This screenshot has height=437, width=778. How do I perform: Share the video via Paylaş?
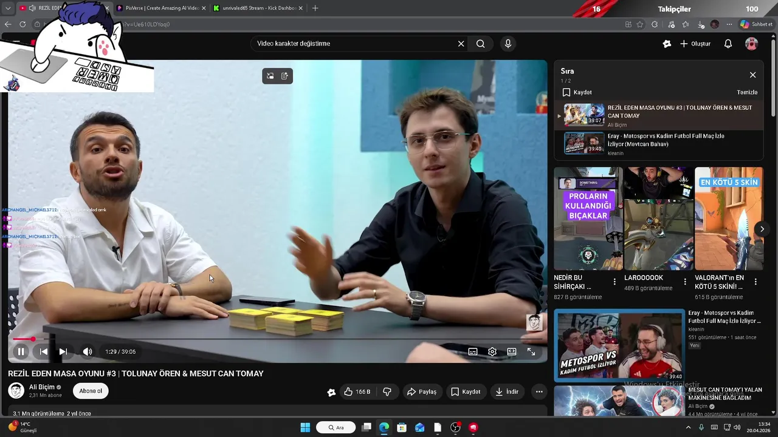coord(422,392)
